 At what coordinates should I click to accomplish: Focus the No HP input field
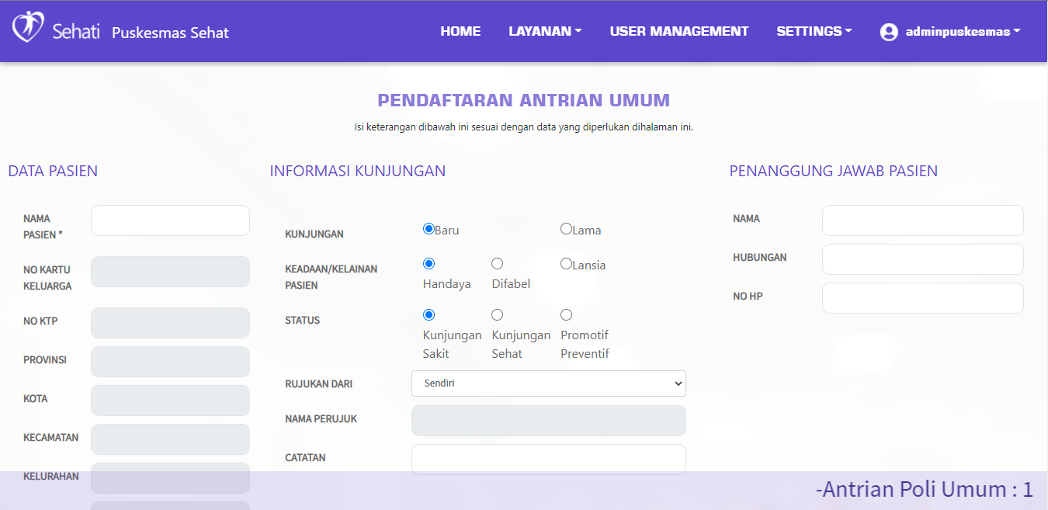922,298
